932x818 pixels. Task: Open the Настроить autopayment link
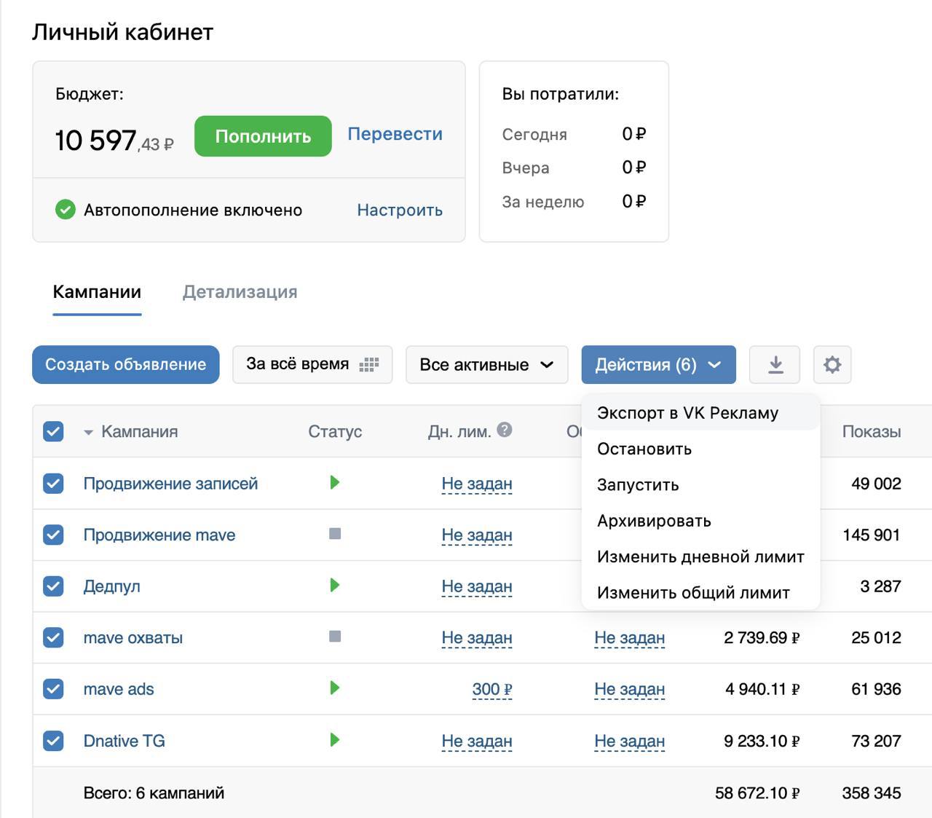399,211
